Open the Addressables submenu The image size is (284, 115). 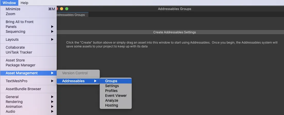(x=78, y=81)
